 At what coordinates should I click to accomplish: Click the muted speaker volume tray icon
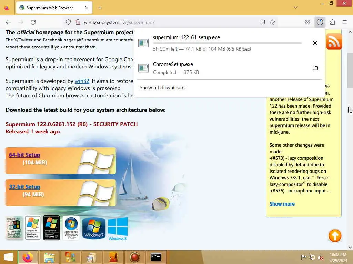coord(320,257)
